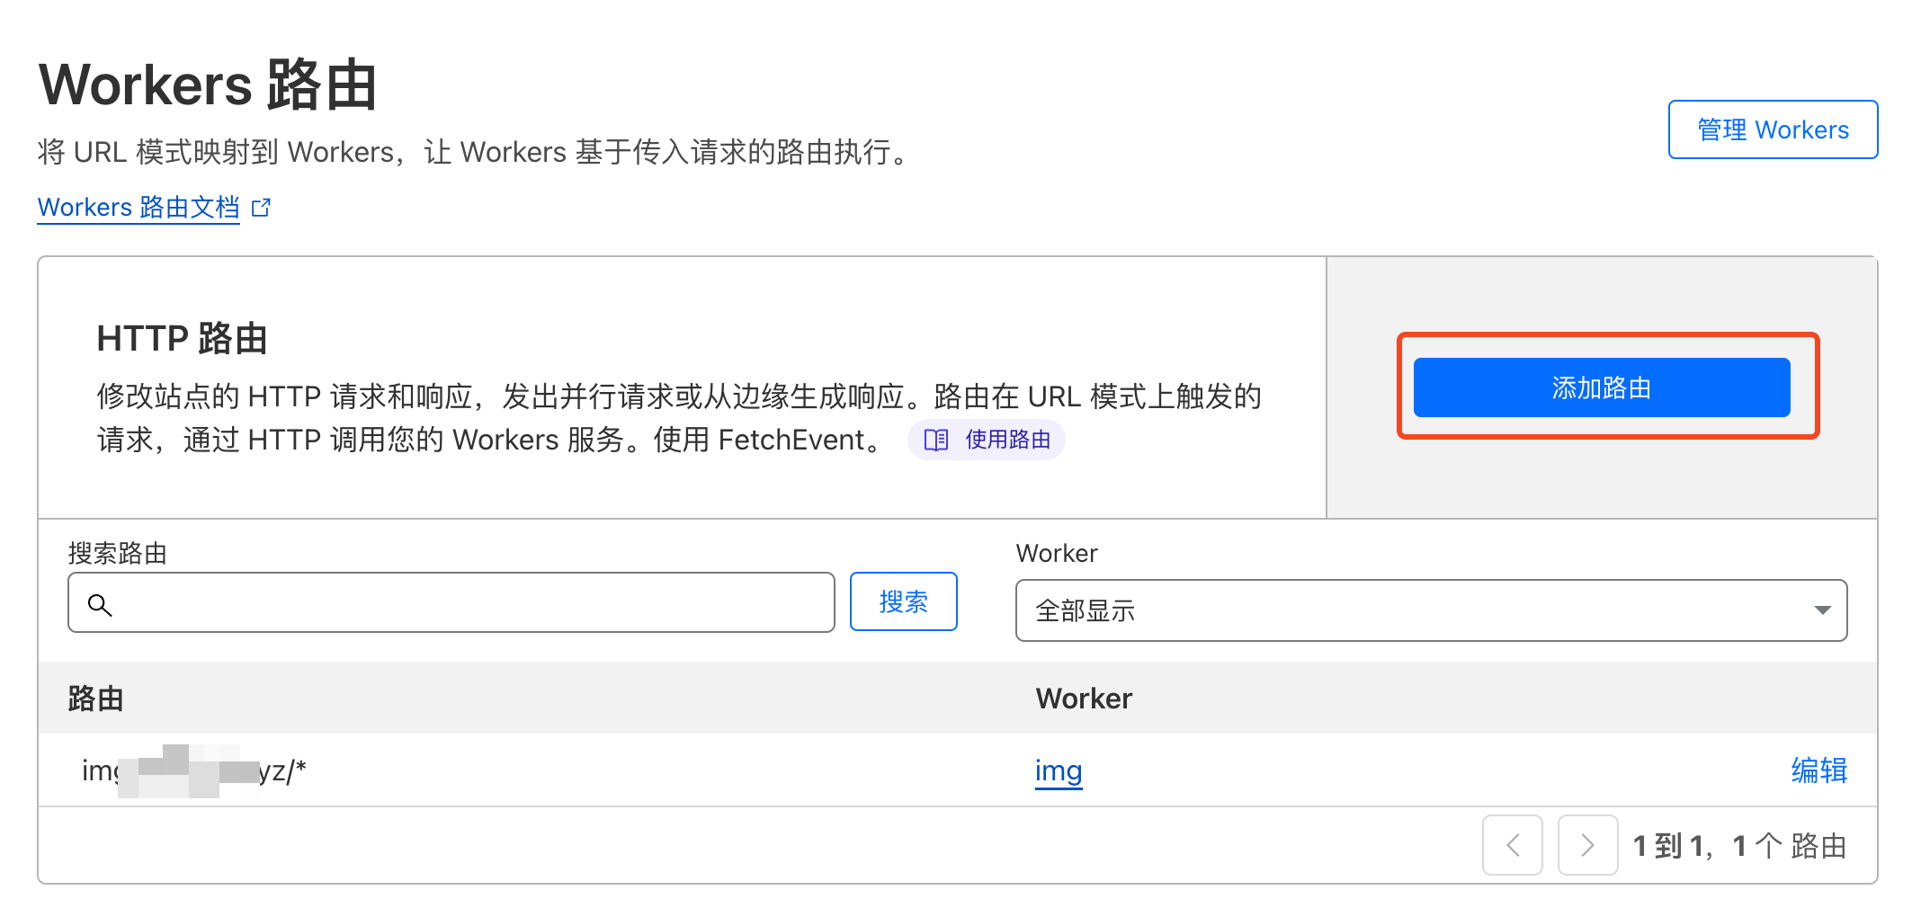Expand the Worker dropdown arrow
The height and width of the screenshot is (908, 1912).
click(x=1822, y=610)
